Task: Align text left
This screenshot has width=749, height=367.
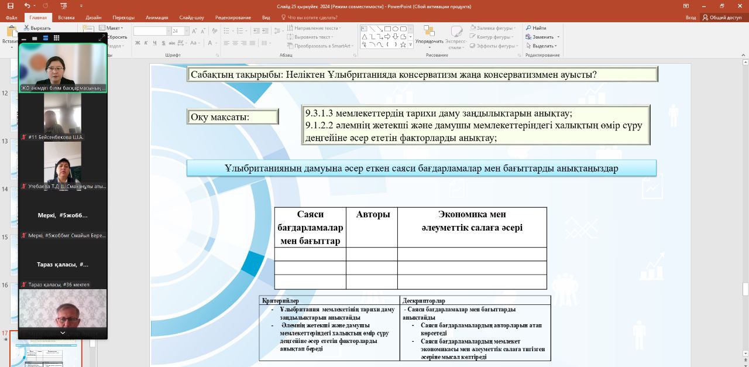Action: (226, 43)
